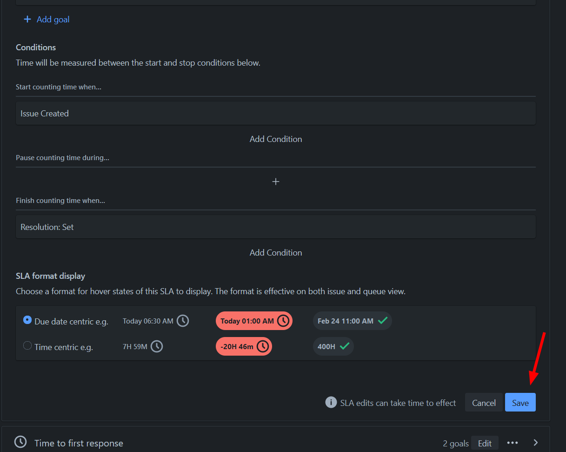Expand the Time to first response section
Viewport: 566px width, 452px height.
click(536, 443)
